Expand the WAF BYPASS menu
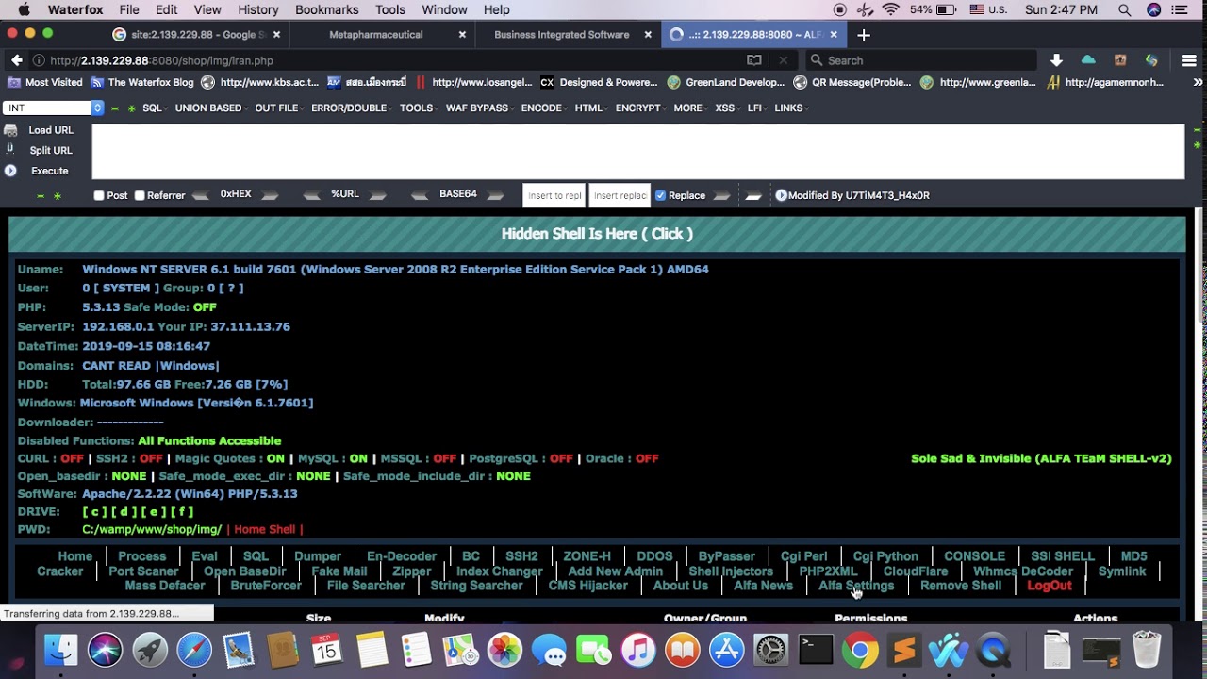The width and height of the screenshot is (1207, 679). coord(477,108)
